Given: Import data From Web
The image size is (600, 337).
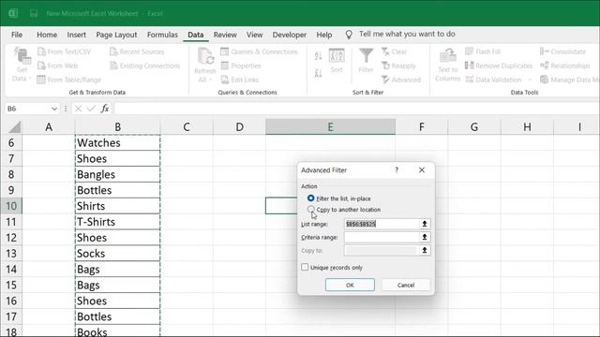Looking at the screenshot, I should click(x=58, y=66).
